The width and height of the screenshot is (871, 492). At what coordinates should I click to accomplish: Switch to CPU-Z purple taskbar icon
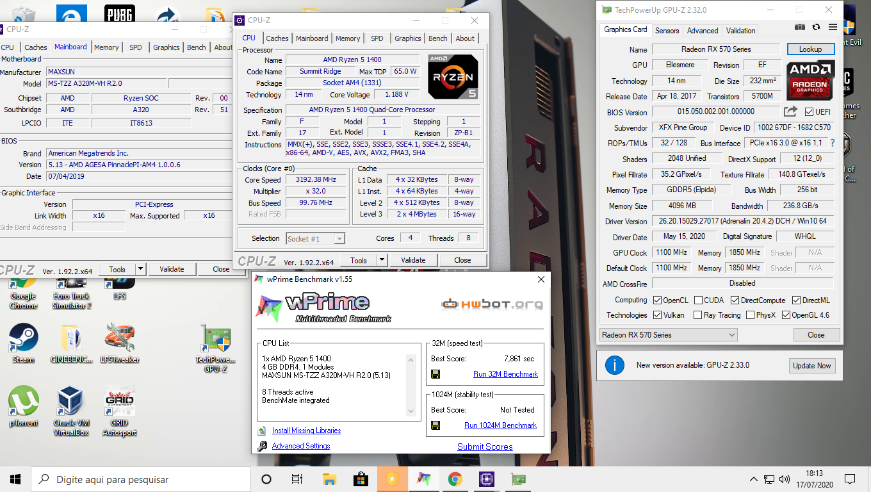point(486,479)
